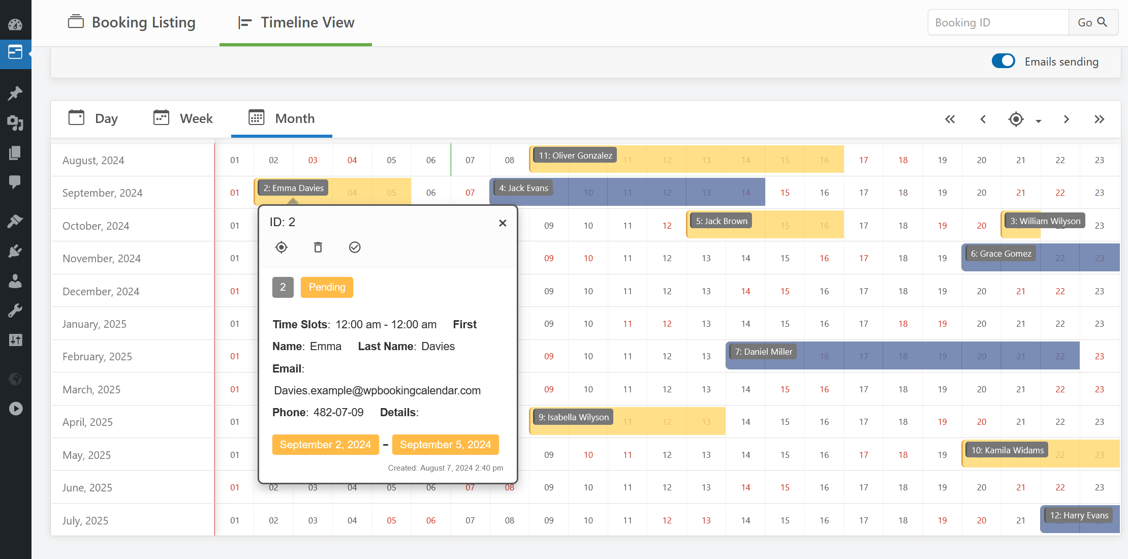Select the Week view tab
Screen dimensions: 1128x559
pyautogui.click(x=183, y=118)
